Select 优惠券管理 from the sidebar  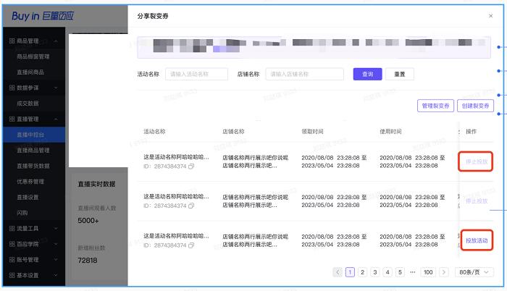tap(33, 181)
